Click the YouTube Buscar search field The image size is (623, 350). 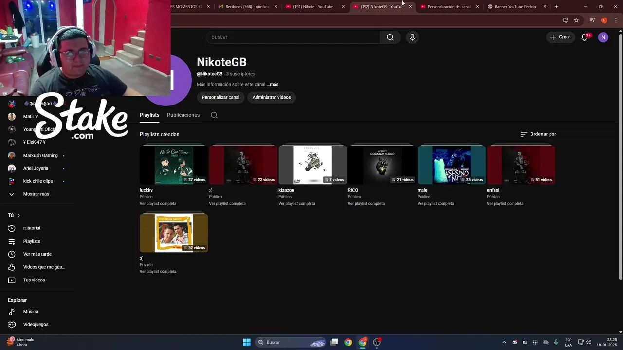[x=293, y=37]
